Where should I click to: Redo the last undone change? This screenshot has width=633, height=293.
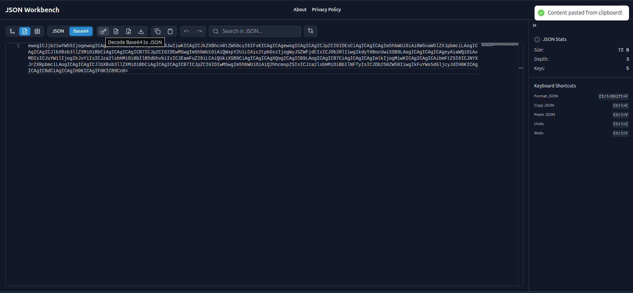(199, 31)
